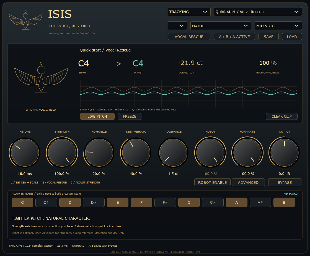
Task: Click the CLEAR CLIP button
Action: click(x=281, y=117)
